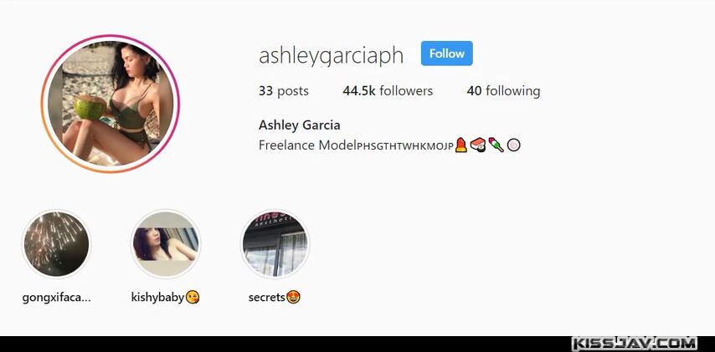Viewport: 715px width, 352px height.
Task: View the 44.5k followers list
Action: pos(388,90)
